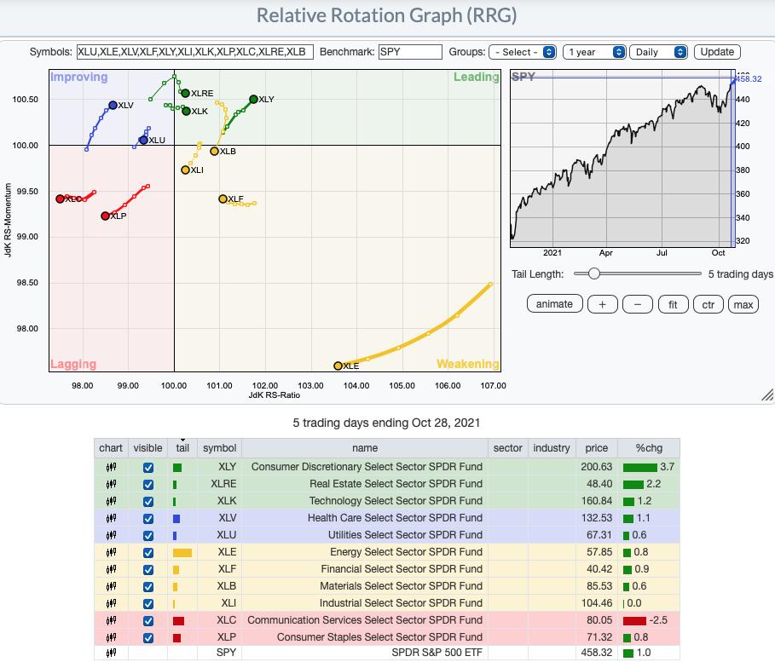
Task: Click the max button
Action: [x=743, y=304]
